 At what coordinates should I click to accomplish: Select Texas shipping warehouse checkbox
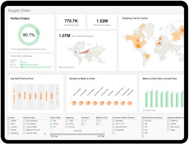point(169,130)
